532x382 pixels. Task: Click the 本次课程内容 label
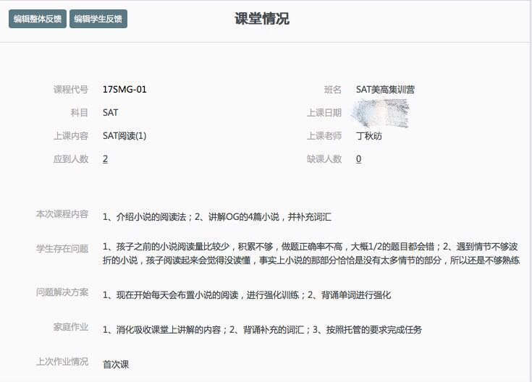62,214
